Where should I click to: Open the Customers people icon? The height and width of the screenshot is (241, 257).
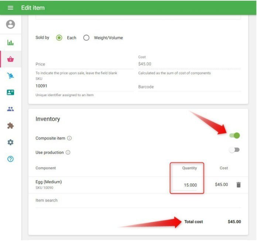[10, 109]
